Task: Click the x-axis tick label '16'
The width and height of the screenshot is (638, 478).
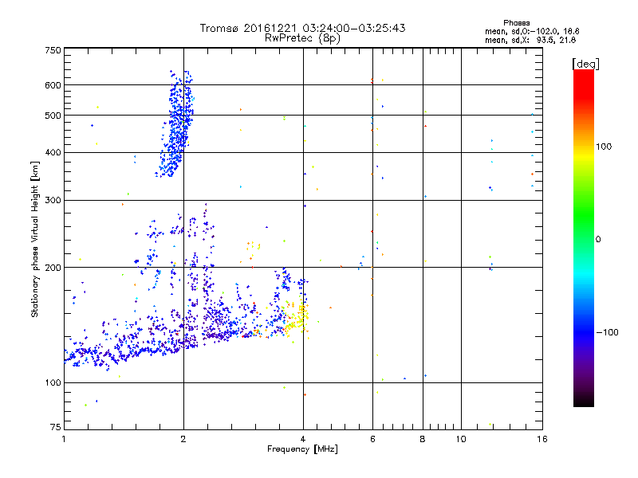Action: point(542,439)
